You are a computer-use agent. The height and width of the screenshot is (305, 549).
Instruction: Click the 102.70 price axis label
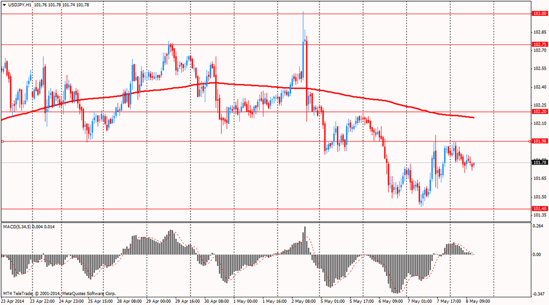pos(540,50)
